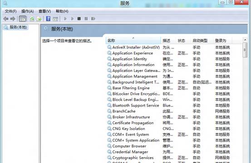251x163 pixels.
Task: Click Blue... description of Bluetooth Support Service
Action: point(168,105)
